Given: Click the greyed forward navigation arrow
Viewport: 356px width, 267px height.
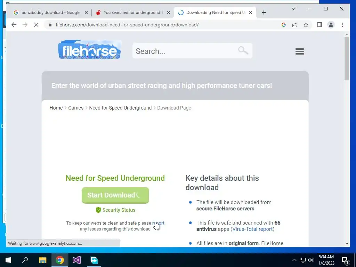Looking at the screenshot, I should pos(25,25).
